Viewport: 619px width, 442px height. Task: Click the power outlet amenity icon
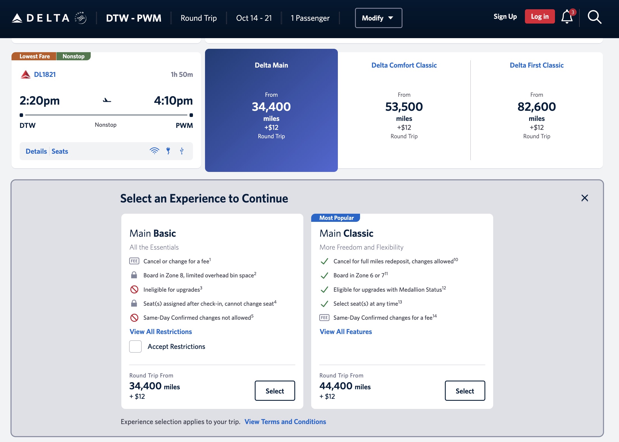[x=168, y=151]
